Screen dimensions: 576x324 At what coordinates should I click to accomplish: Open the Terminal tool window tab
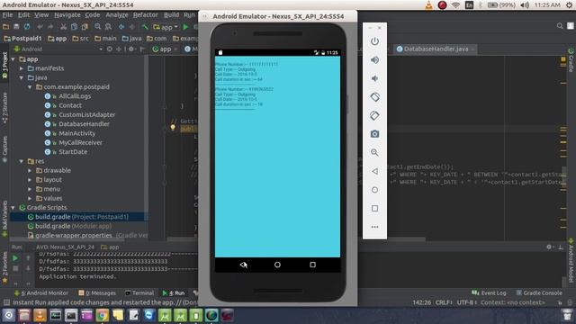[139, 292]
